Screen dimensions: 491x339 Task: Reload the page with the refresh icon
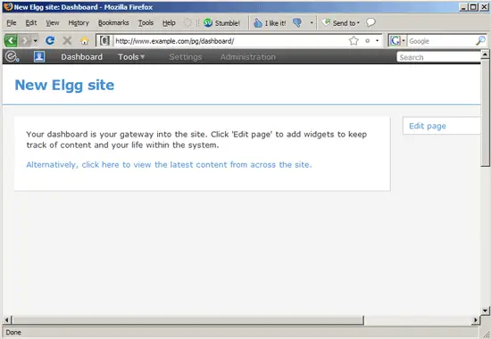[50, 41]
